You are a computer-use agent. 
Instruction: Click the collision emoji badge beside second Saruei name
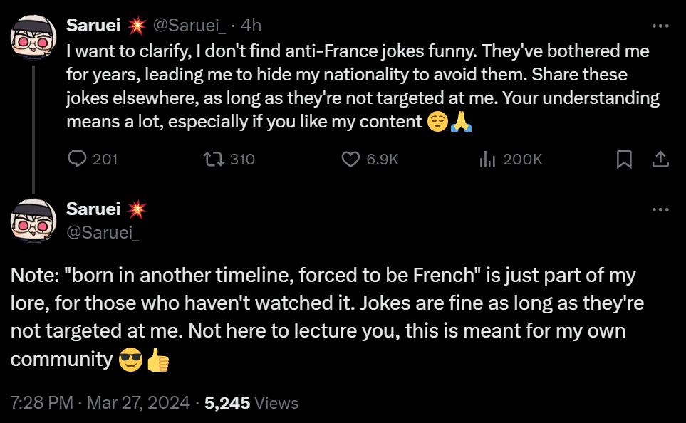coord(137,209)
